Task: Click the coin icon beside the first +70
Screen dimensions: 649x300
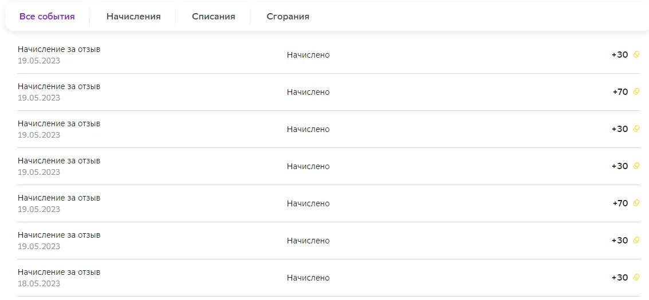Action: (636, 91)
